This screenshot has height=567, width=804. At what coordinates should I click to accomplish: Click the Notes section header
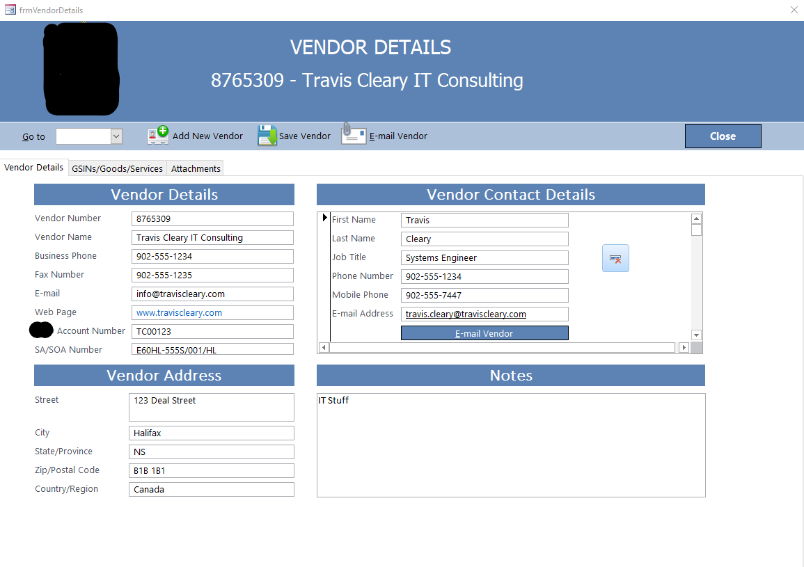(511, 376)
